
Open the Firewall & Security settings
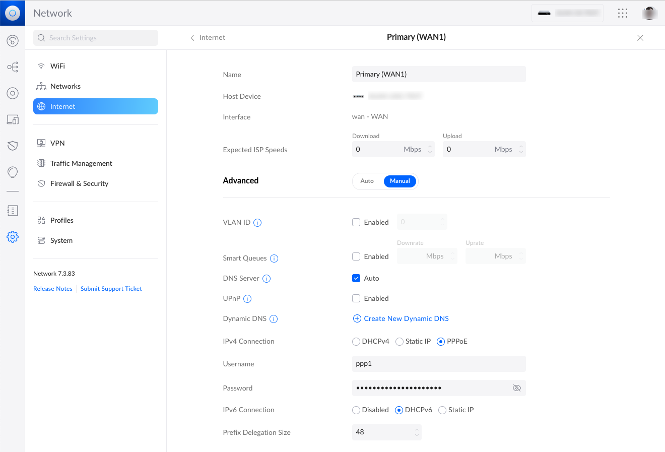(x=79, y=183)
